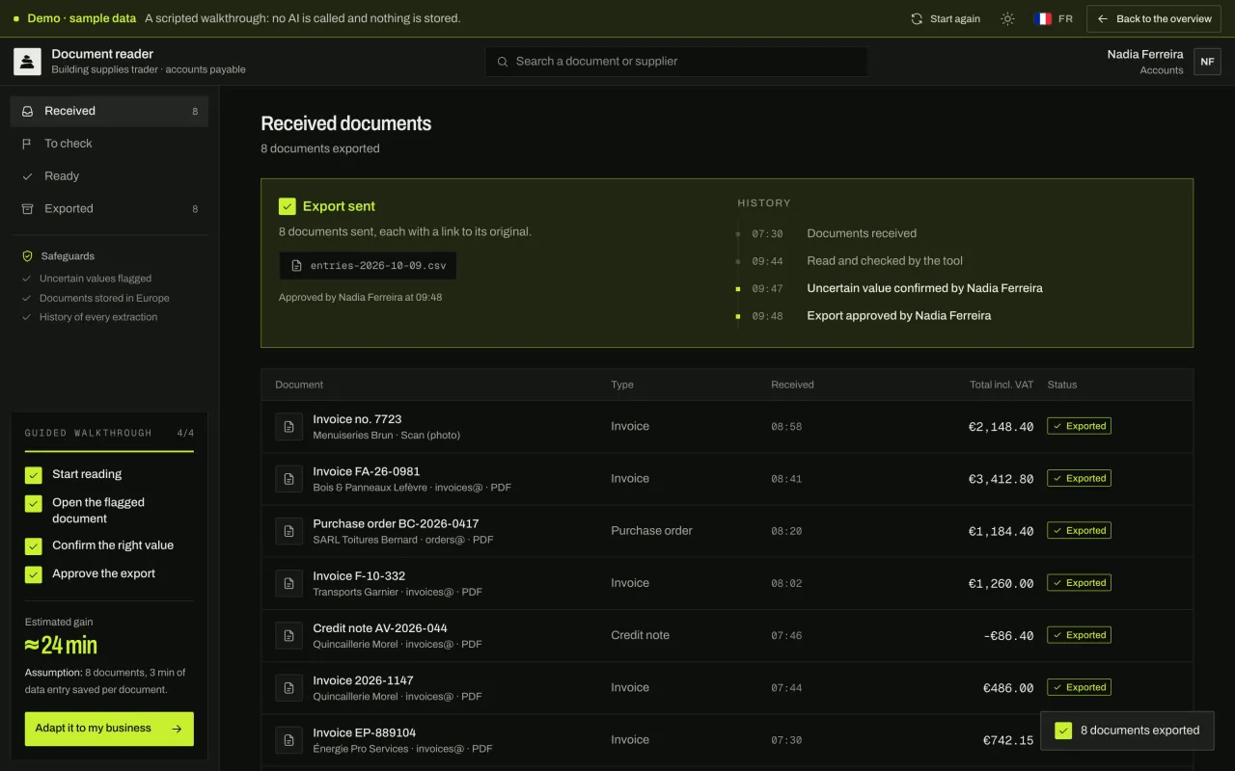Click the Safeguards shield icon

[x=27, y=256]
